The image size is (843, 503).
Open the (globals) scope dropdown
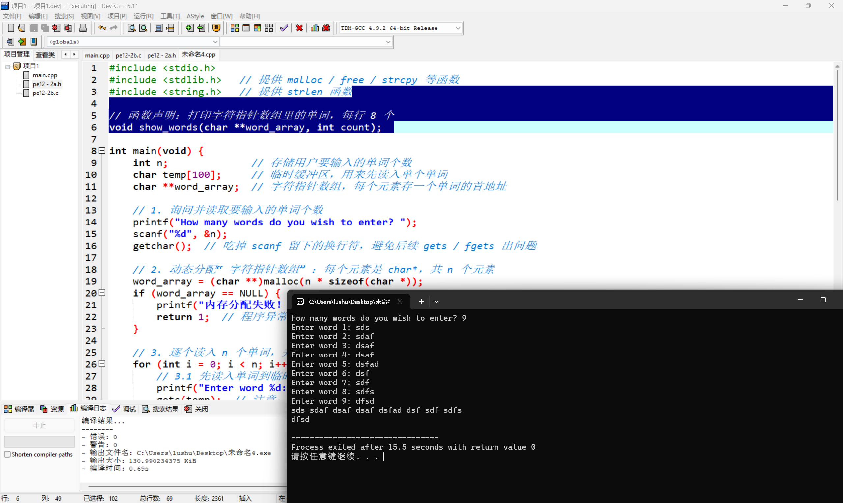click(x=215, y=42)
